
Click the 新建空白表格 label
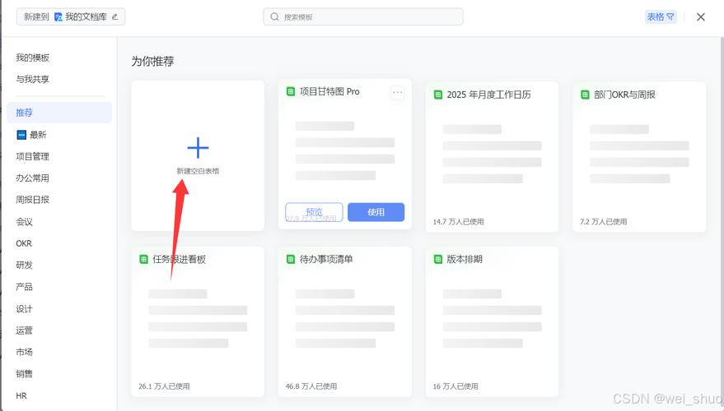coord(198,171)
